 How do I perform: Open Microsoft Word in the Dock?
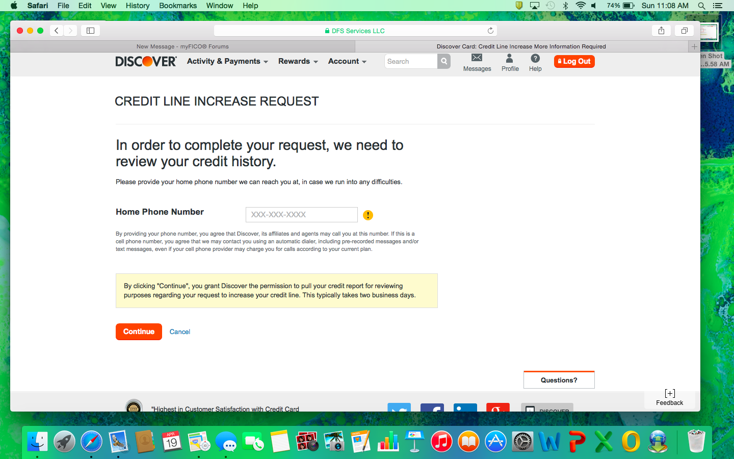549,441
